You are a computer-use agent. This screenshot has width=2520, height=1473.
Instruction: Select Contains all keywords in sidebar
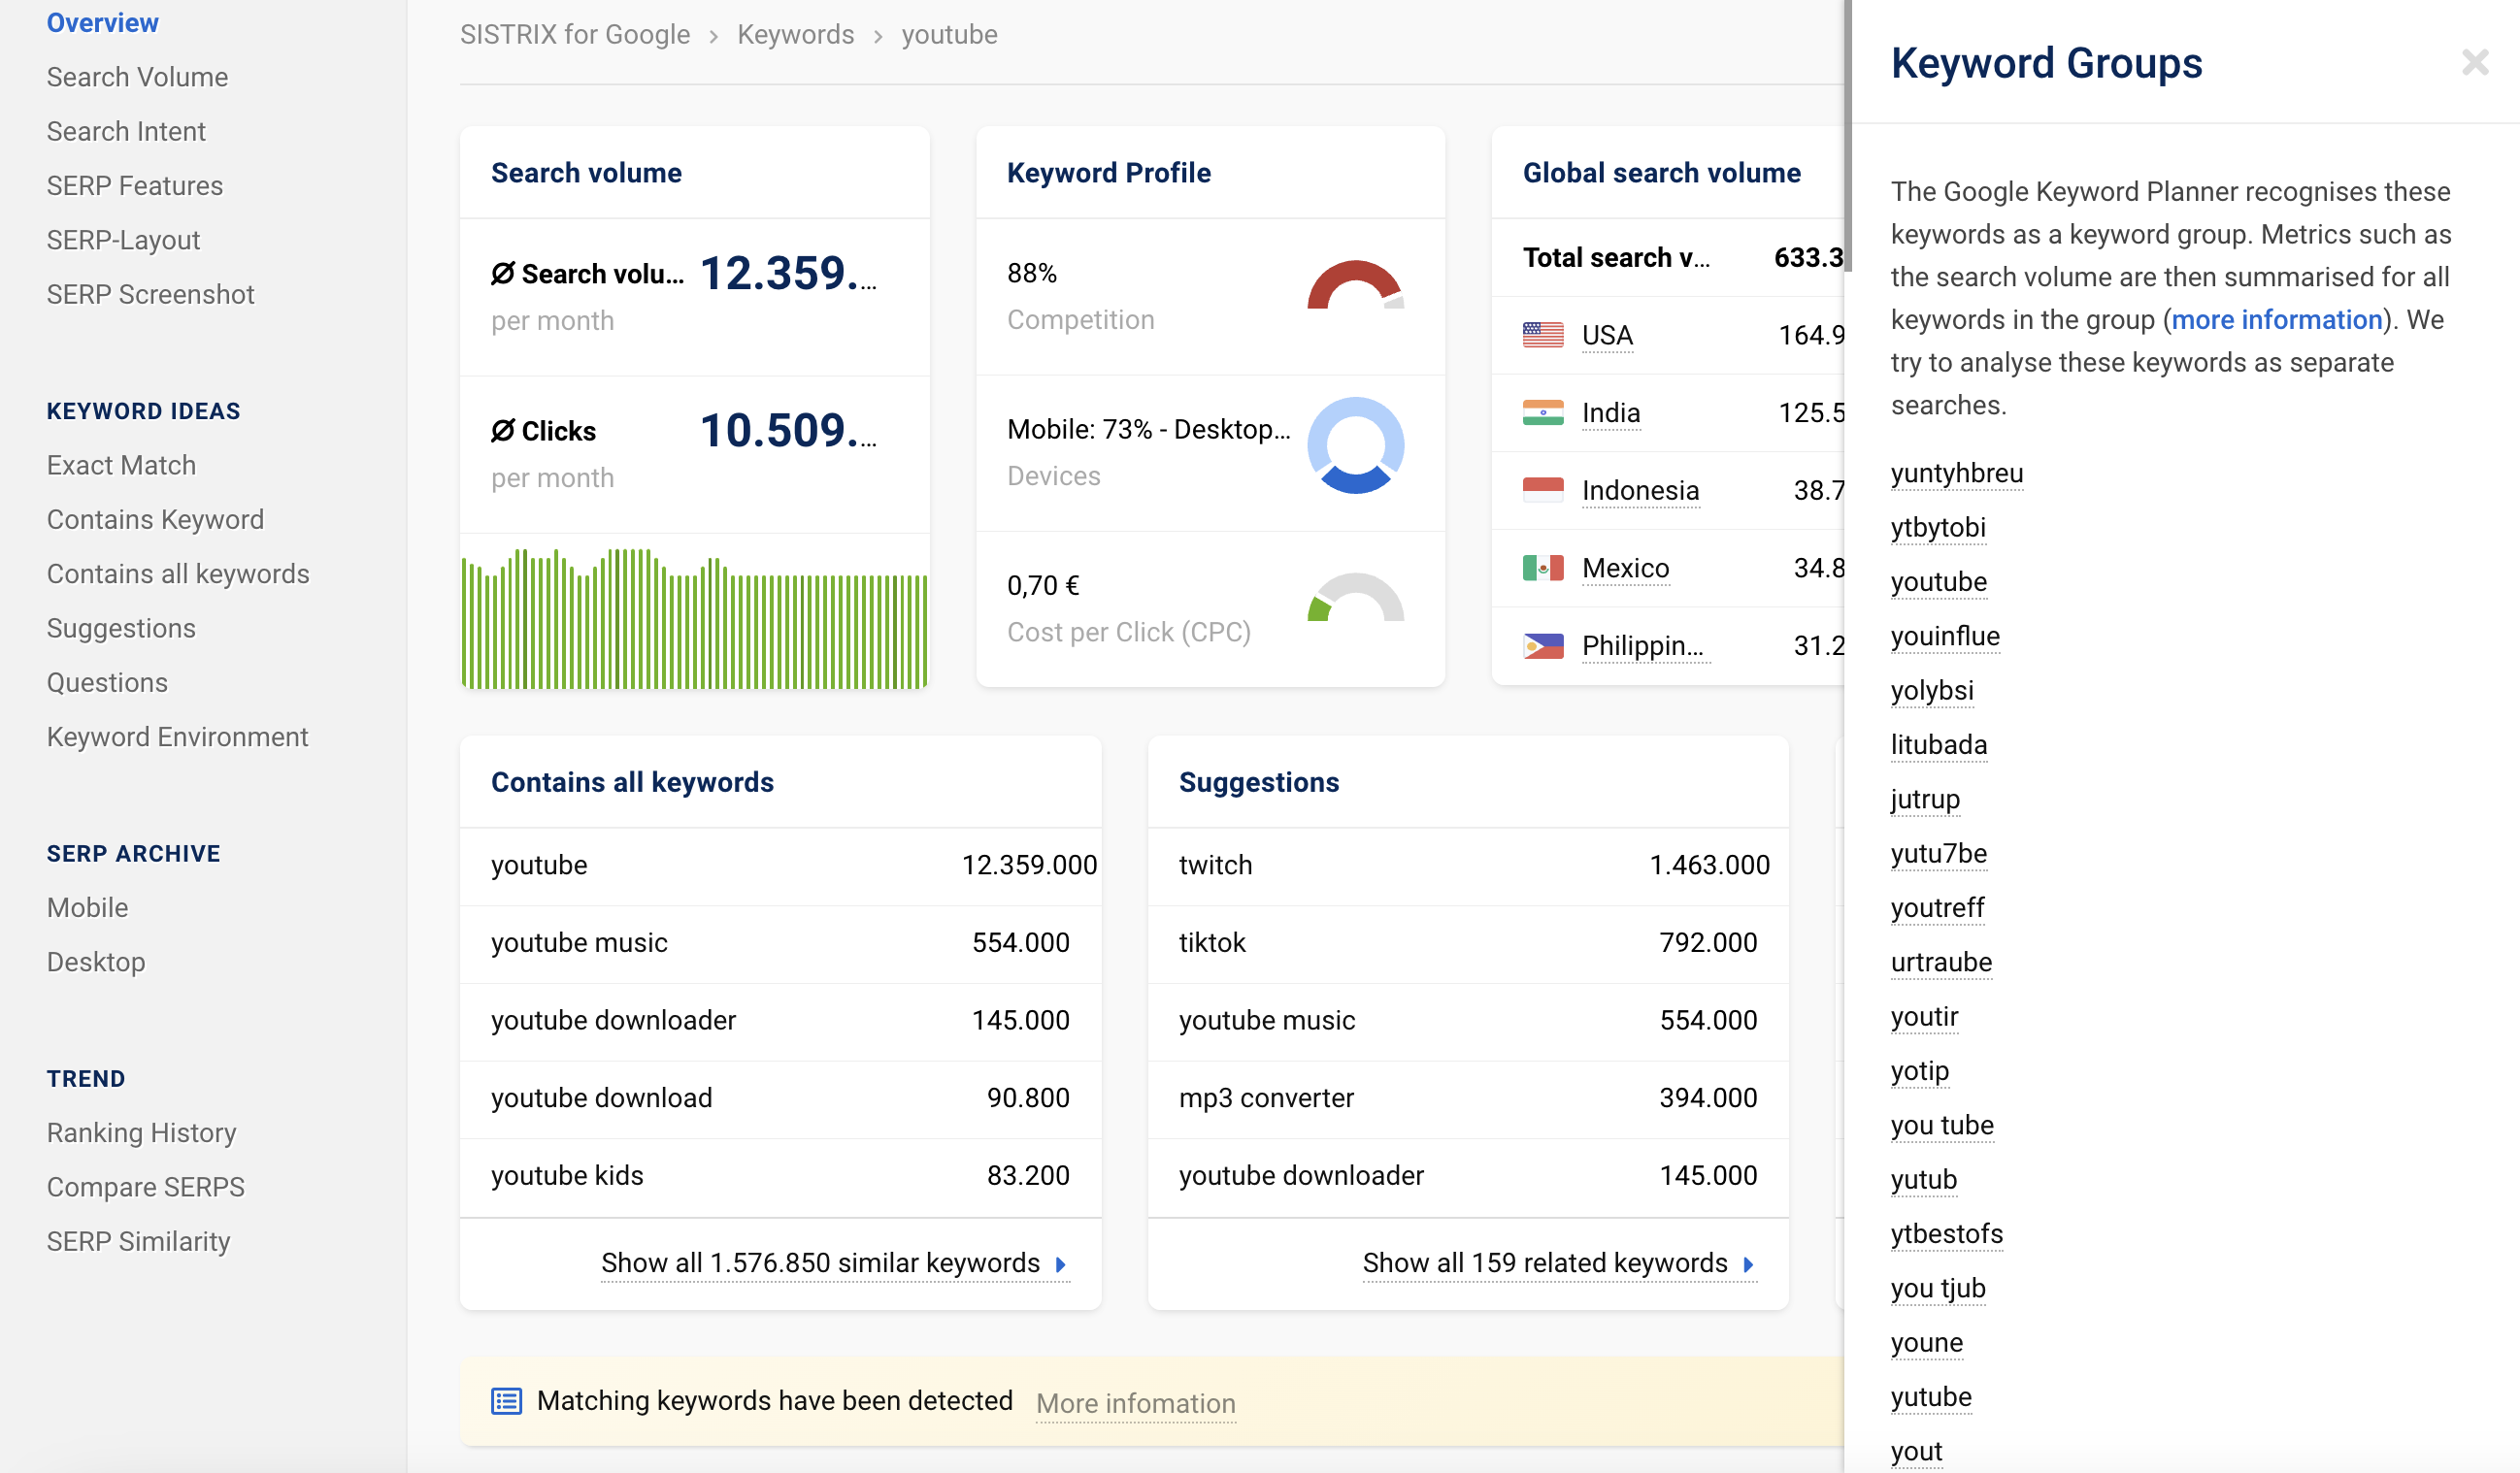(x=178, y=573)
